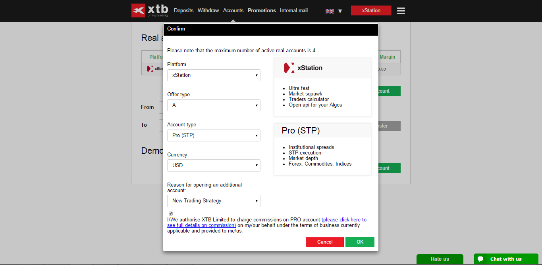Go to Deposits menu

click(x=184, y=11)
